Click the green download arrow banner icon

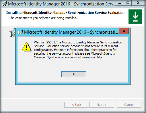(135, 17)
